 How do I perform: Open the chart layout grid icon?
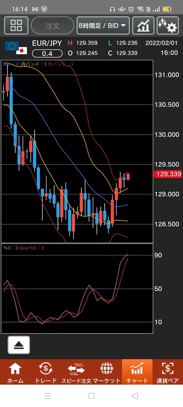click(x=16, y=25)
